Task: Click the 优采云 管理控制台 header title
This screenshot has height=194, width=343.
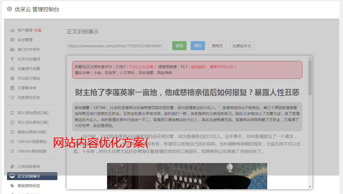Action: tap(37, 9)
